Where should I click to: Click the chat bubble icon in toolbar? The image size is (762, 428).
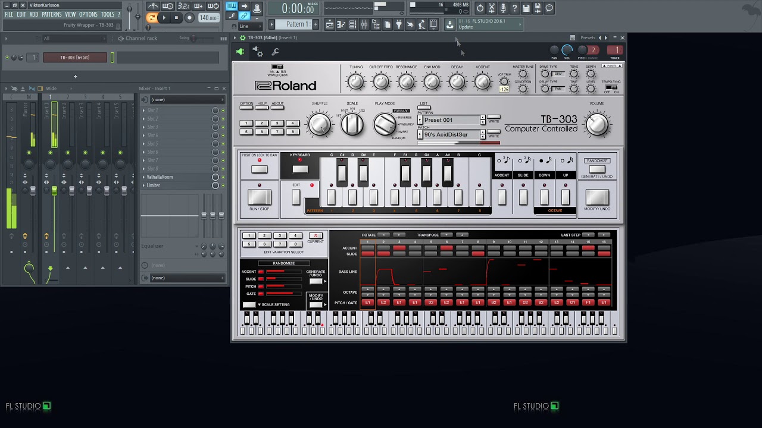pyautogui.click(x=549, y=8)
